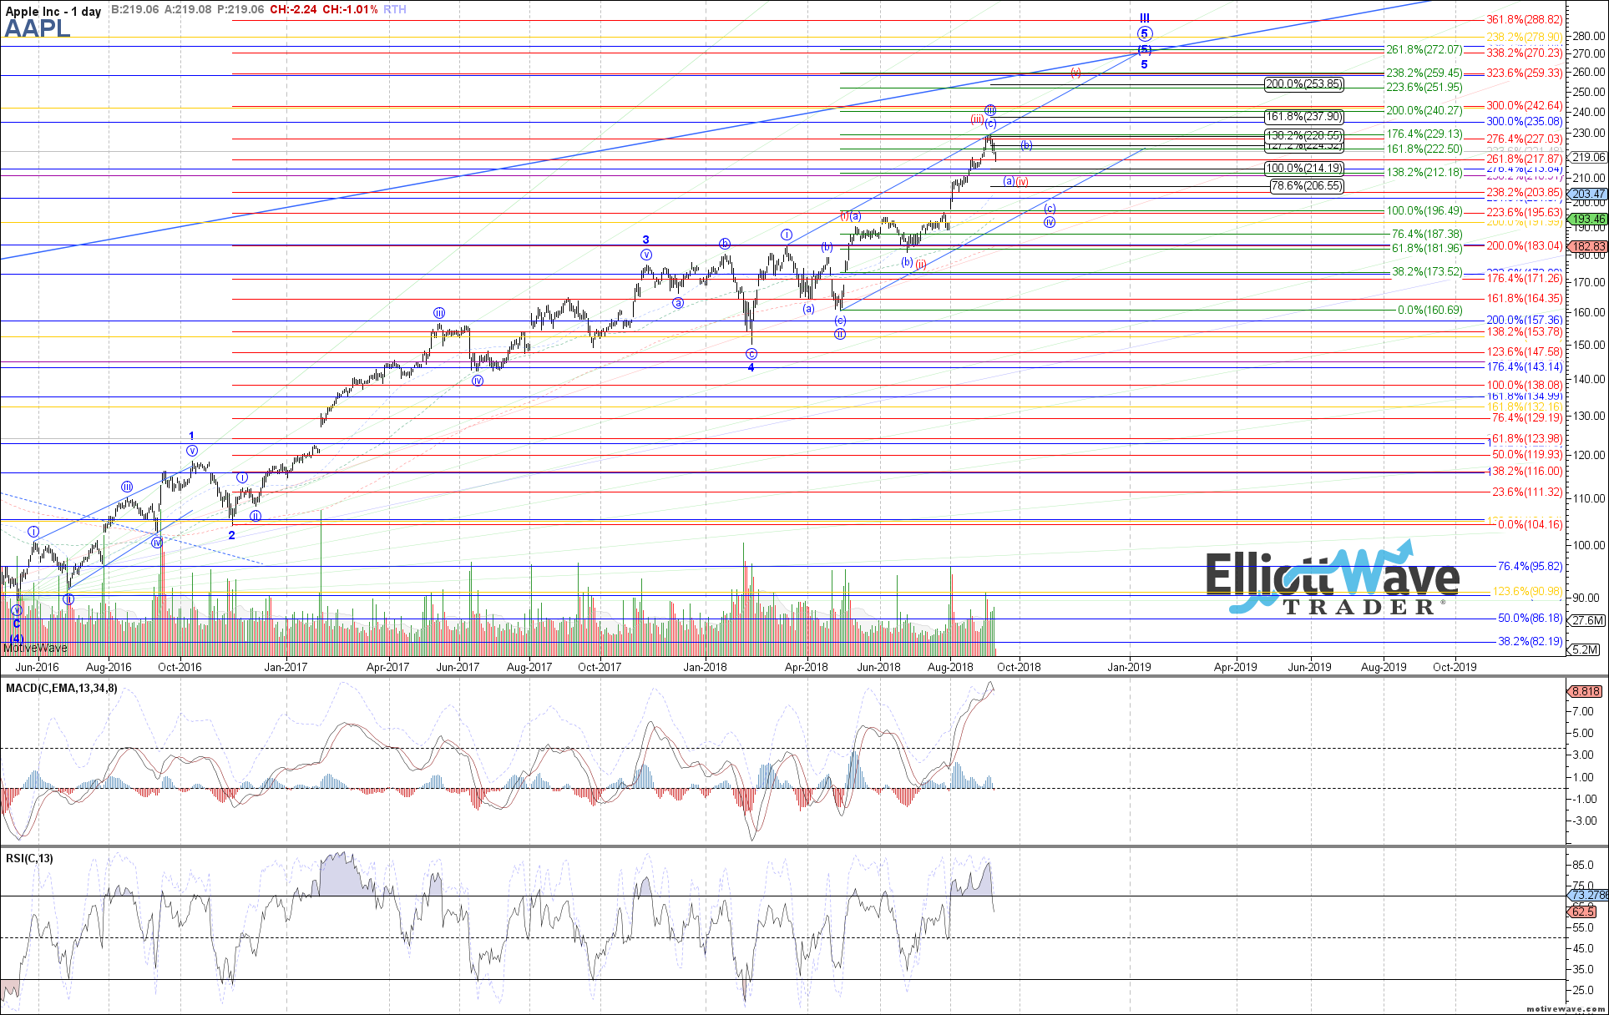The width and height of the screenshot is (1609, 1015).
Task: Click the 161.8%(164.35) Fibonacci label
Action: click(1524, 299)
